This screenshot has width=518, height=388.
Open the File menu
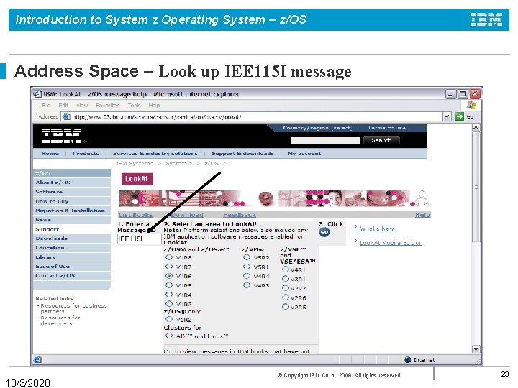[x=46, y=105]
